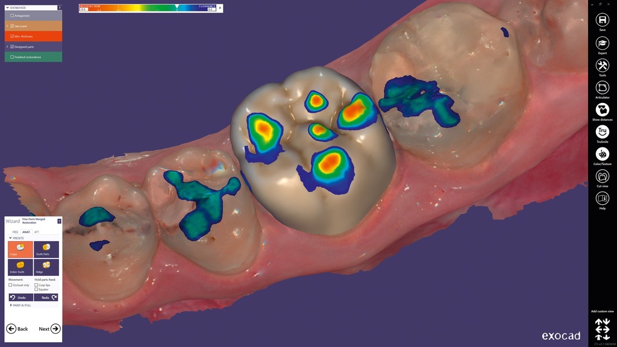The image size is (617, 347).
Task: Switch to the FREE tab
Action: 15,232
